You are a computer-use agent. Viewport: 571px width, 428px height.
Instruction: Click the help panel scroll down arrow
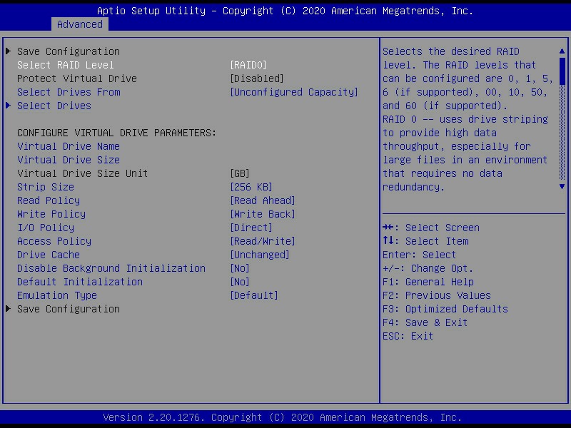pos(562,186)
